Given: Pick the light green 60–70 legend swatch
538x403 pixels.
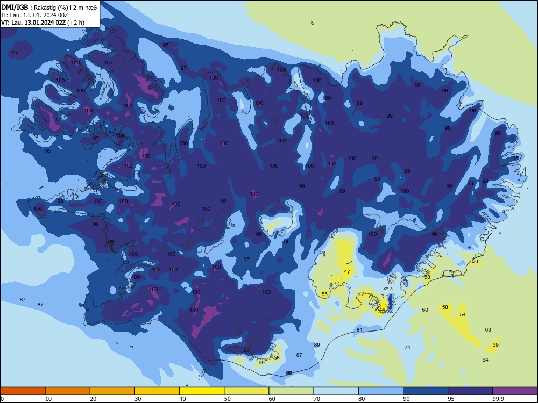Looking at the screenshot, I should 291,391.
